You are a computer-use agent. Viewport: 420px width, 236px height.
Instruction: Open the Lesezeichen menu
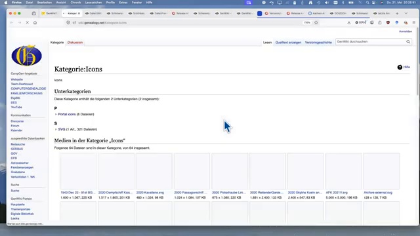pos(93,3)
